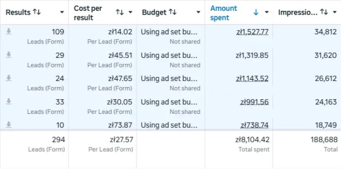Click the 31,620 impressions value
The width and height of the screenshot is (342, 170).
[x=326, y=55]
